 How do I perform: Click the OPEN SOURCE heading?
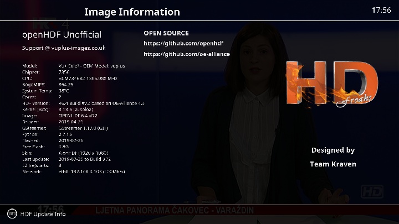pos(166,33)
